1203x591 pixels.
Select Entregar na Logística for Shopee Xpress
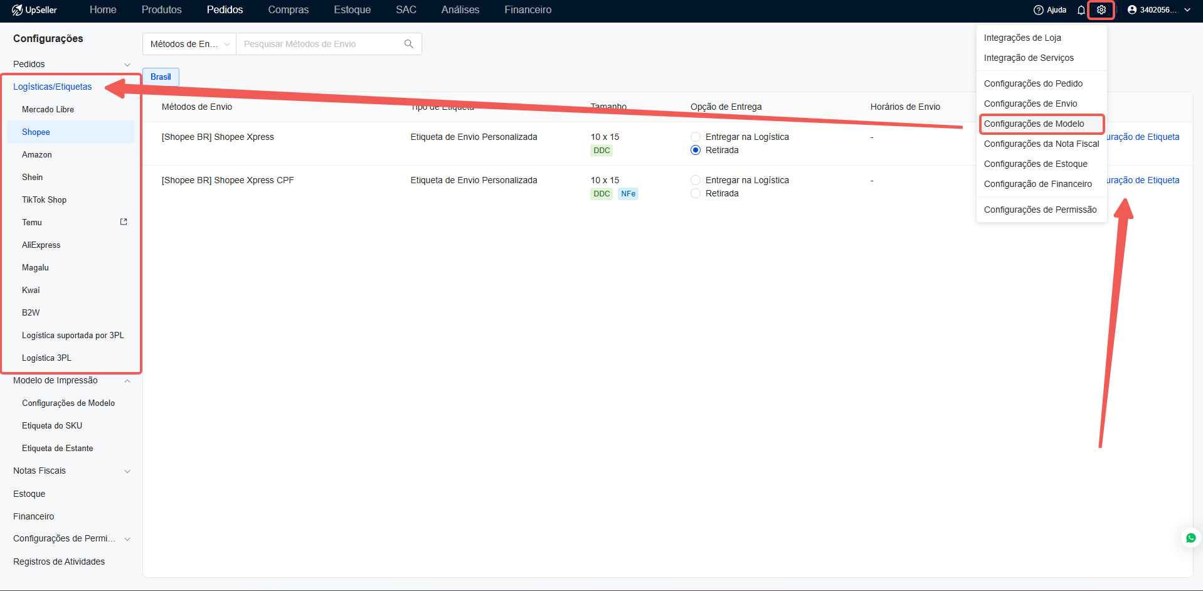click(696, 137)
